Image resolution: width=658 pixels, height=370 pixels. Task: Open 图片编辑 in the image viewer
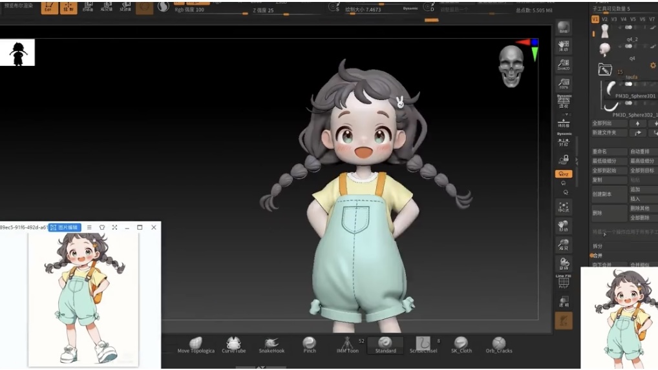pos(65,227)
